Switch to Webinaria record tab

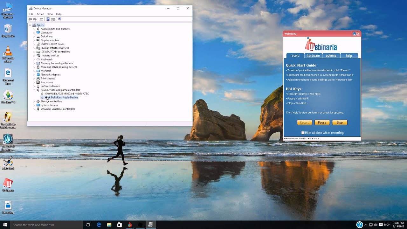(295, 56)
